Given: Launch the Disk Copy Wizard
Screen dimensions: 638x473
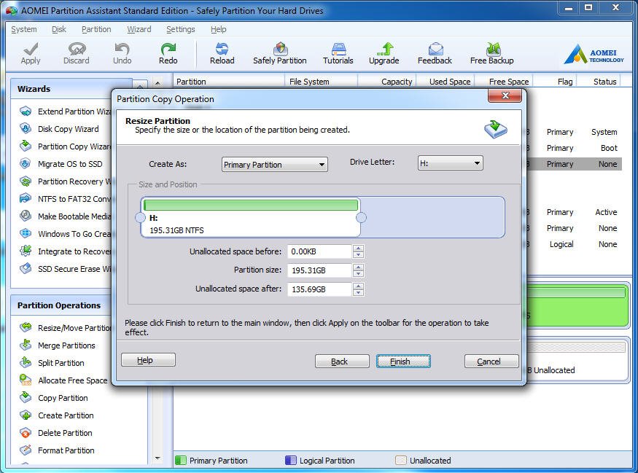Looking at the screenshot, I should click(x=59, y=129).
